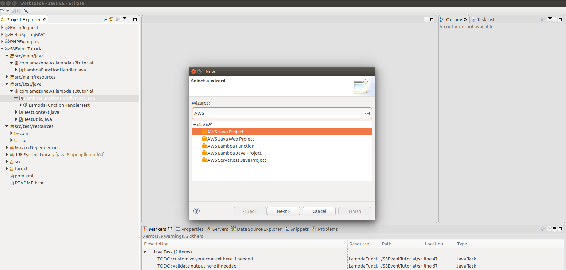Click the Save toolbar icon
Screen dimensions: 566x270
point(13,11)
